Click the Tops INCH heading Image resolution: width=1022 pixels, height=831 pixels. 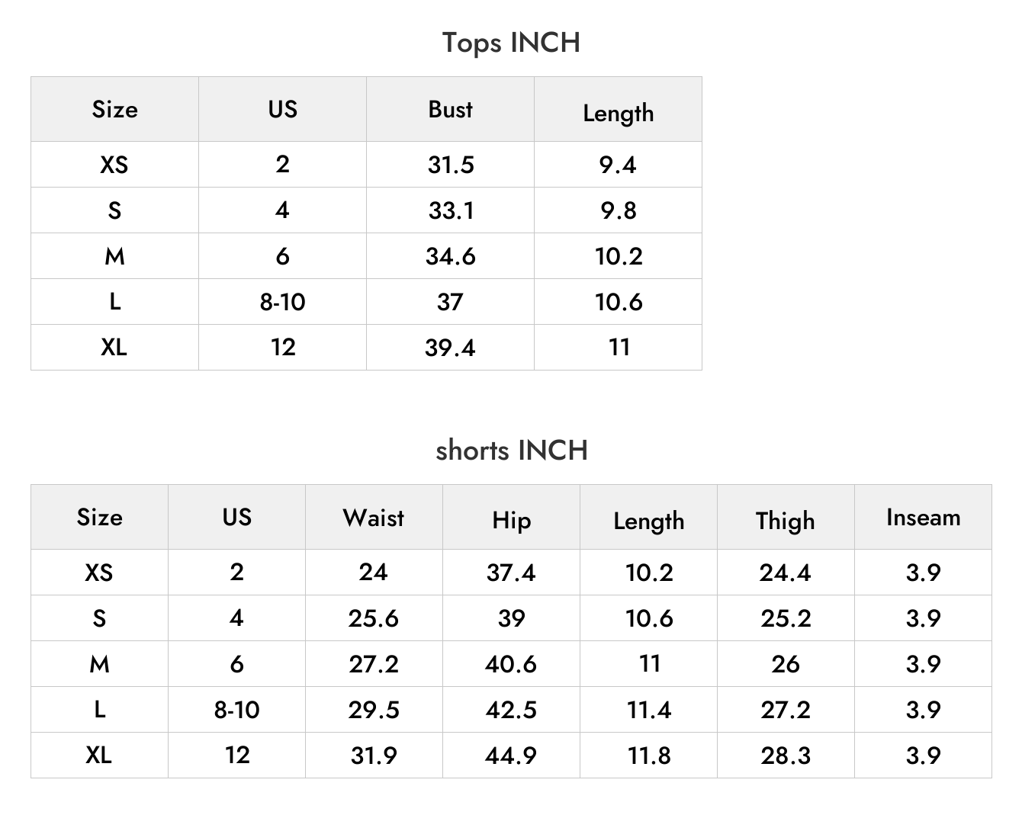point(511,43)
